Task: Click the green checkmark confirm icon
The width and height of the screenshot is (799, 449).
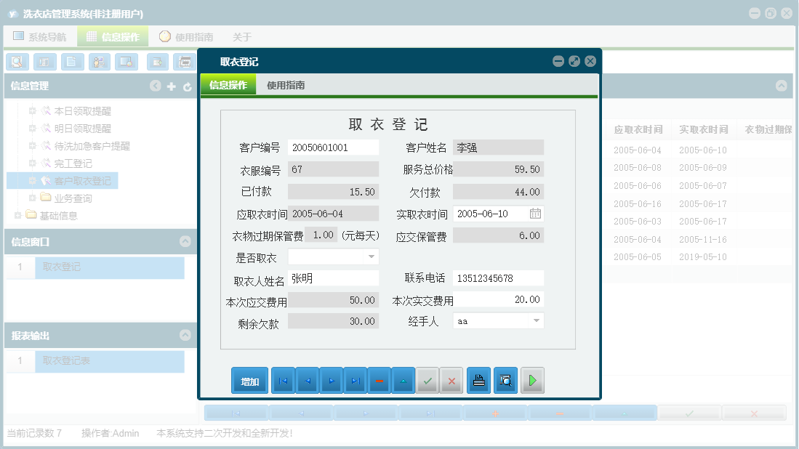Action: (427, 380)
